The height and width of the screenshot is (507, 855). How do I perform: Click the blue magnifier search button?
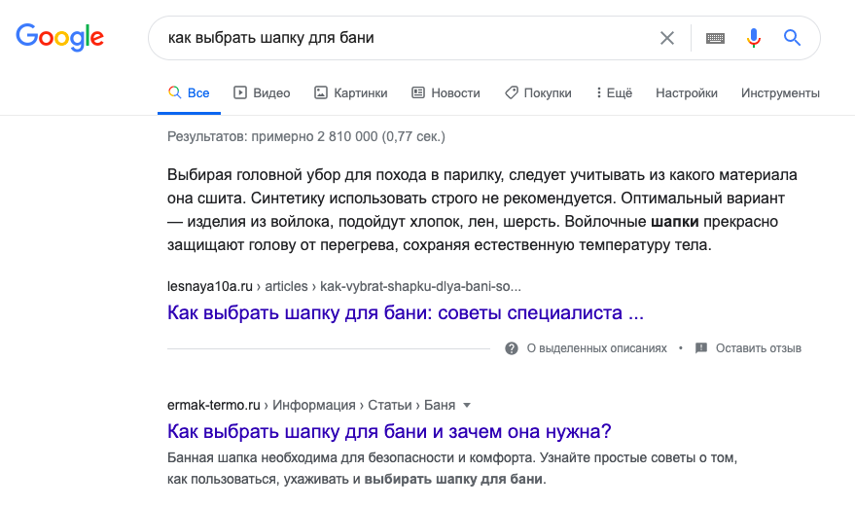[792, 38]
